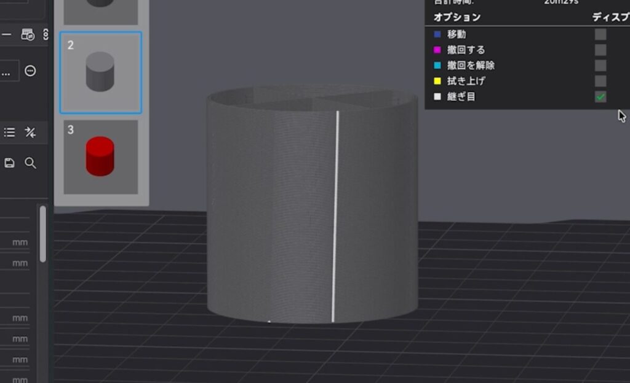Click the white seam line on the cylinder
The height and width of the screenshot is (383, 630).
click(335, 215)
